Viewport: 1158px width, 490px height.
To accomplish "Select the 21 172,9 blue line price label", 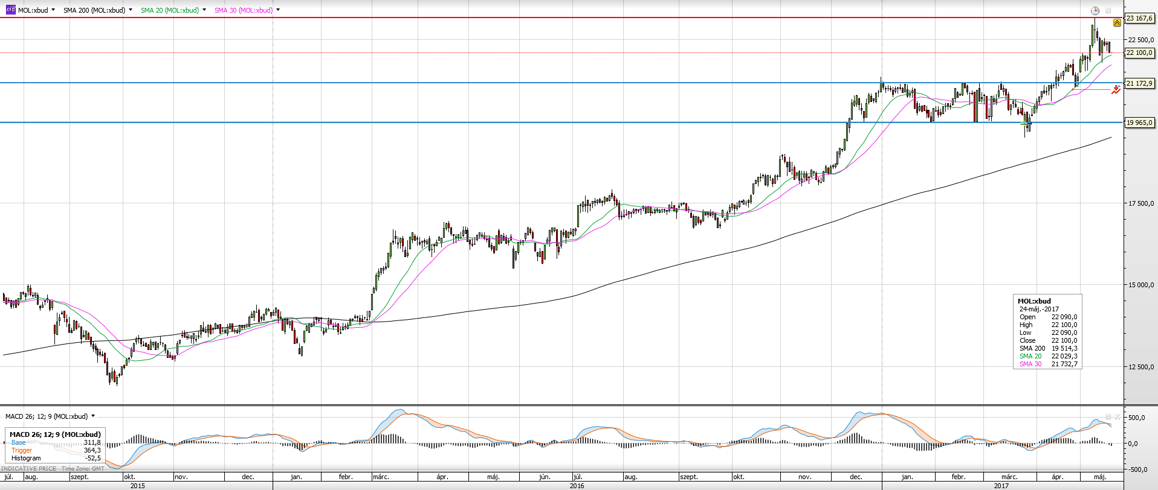I will (x=1139, y=83).
